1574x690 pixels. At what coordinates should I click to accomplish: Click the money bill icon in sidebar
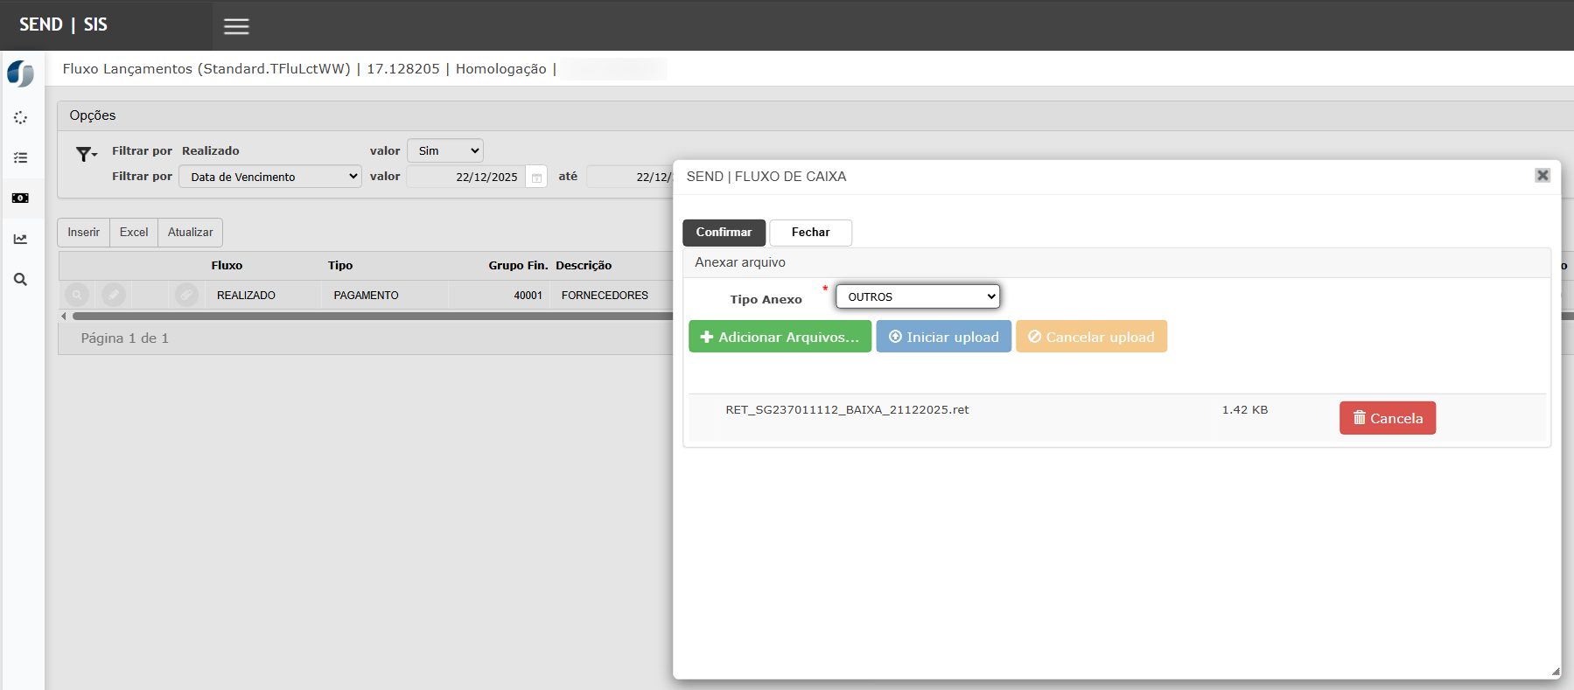[x=20, y=199]
